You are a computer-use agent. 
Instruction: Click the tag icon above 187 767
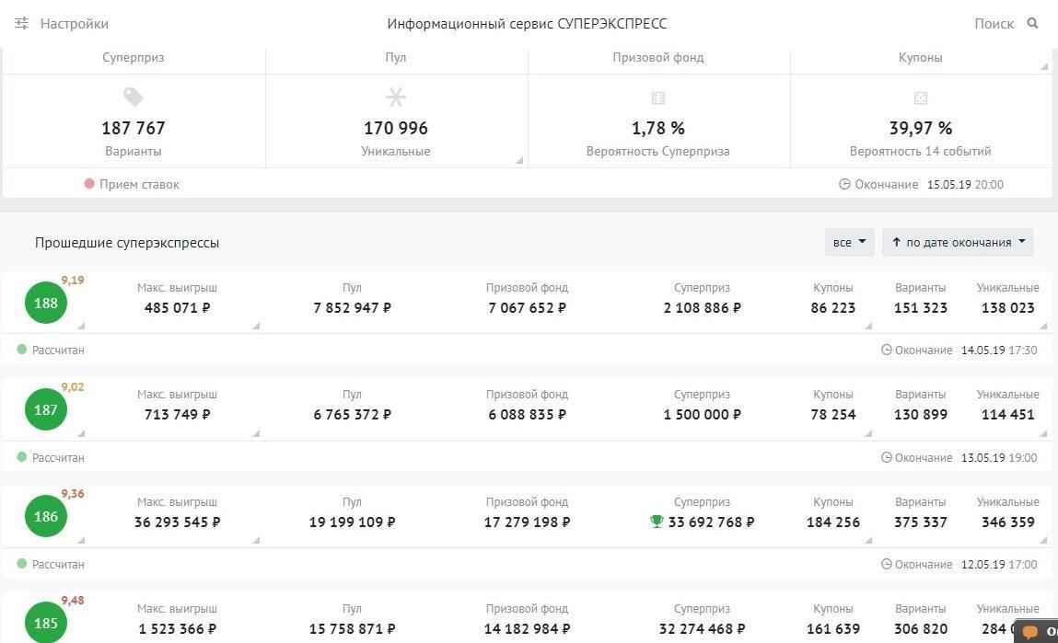pos(133,98)
